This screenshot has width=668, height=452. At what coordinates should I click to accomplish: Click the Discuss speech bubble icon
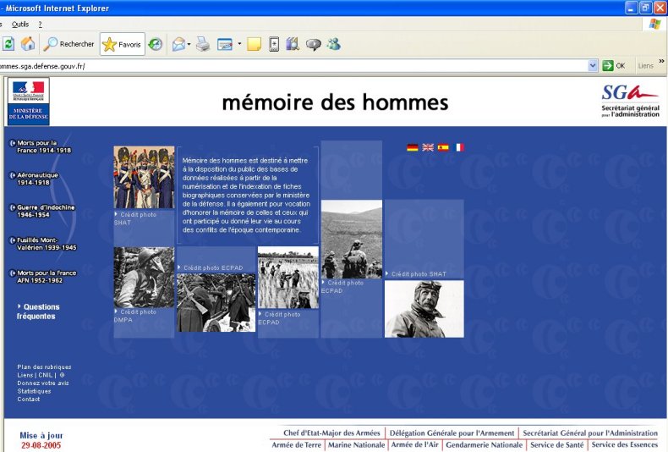click(314, 44)
